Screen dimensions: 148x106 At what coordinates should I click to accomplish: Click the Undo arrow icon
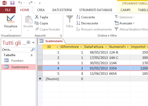20,3
